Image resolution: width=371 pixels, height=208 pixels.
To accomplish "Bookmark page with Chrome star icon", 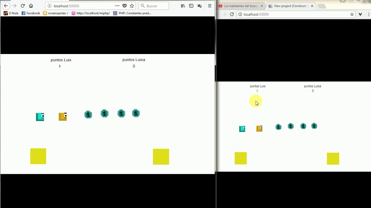I will point(352,14).
